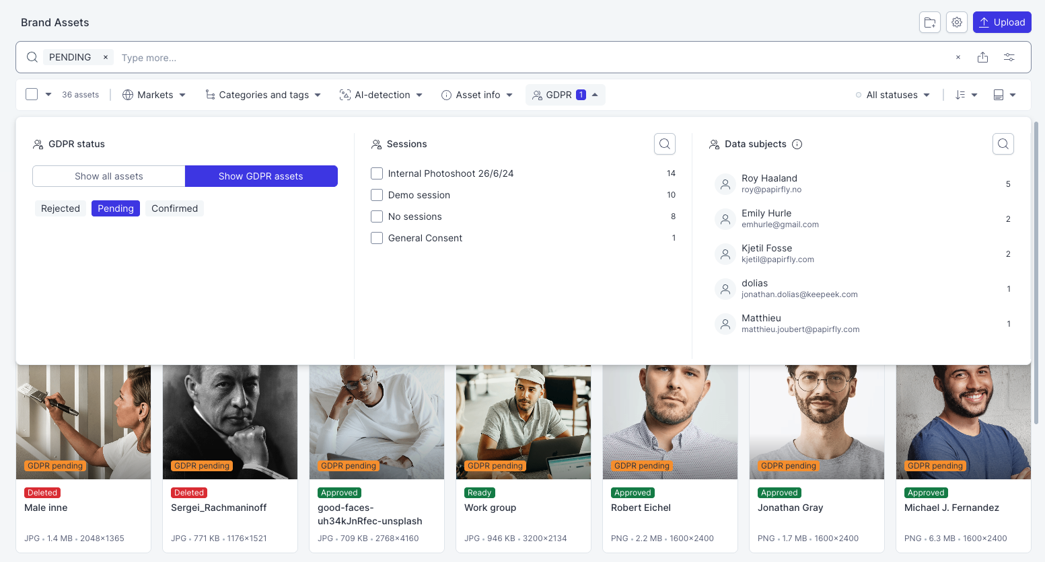This screenshot has height=562, width=1045.
Task: Select Show GDPR assets
Action: click(261, 176)
